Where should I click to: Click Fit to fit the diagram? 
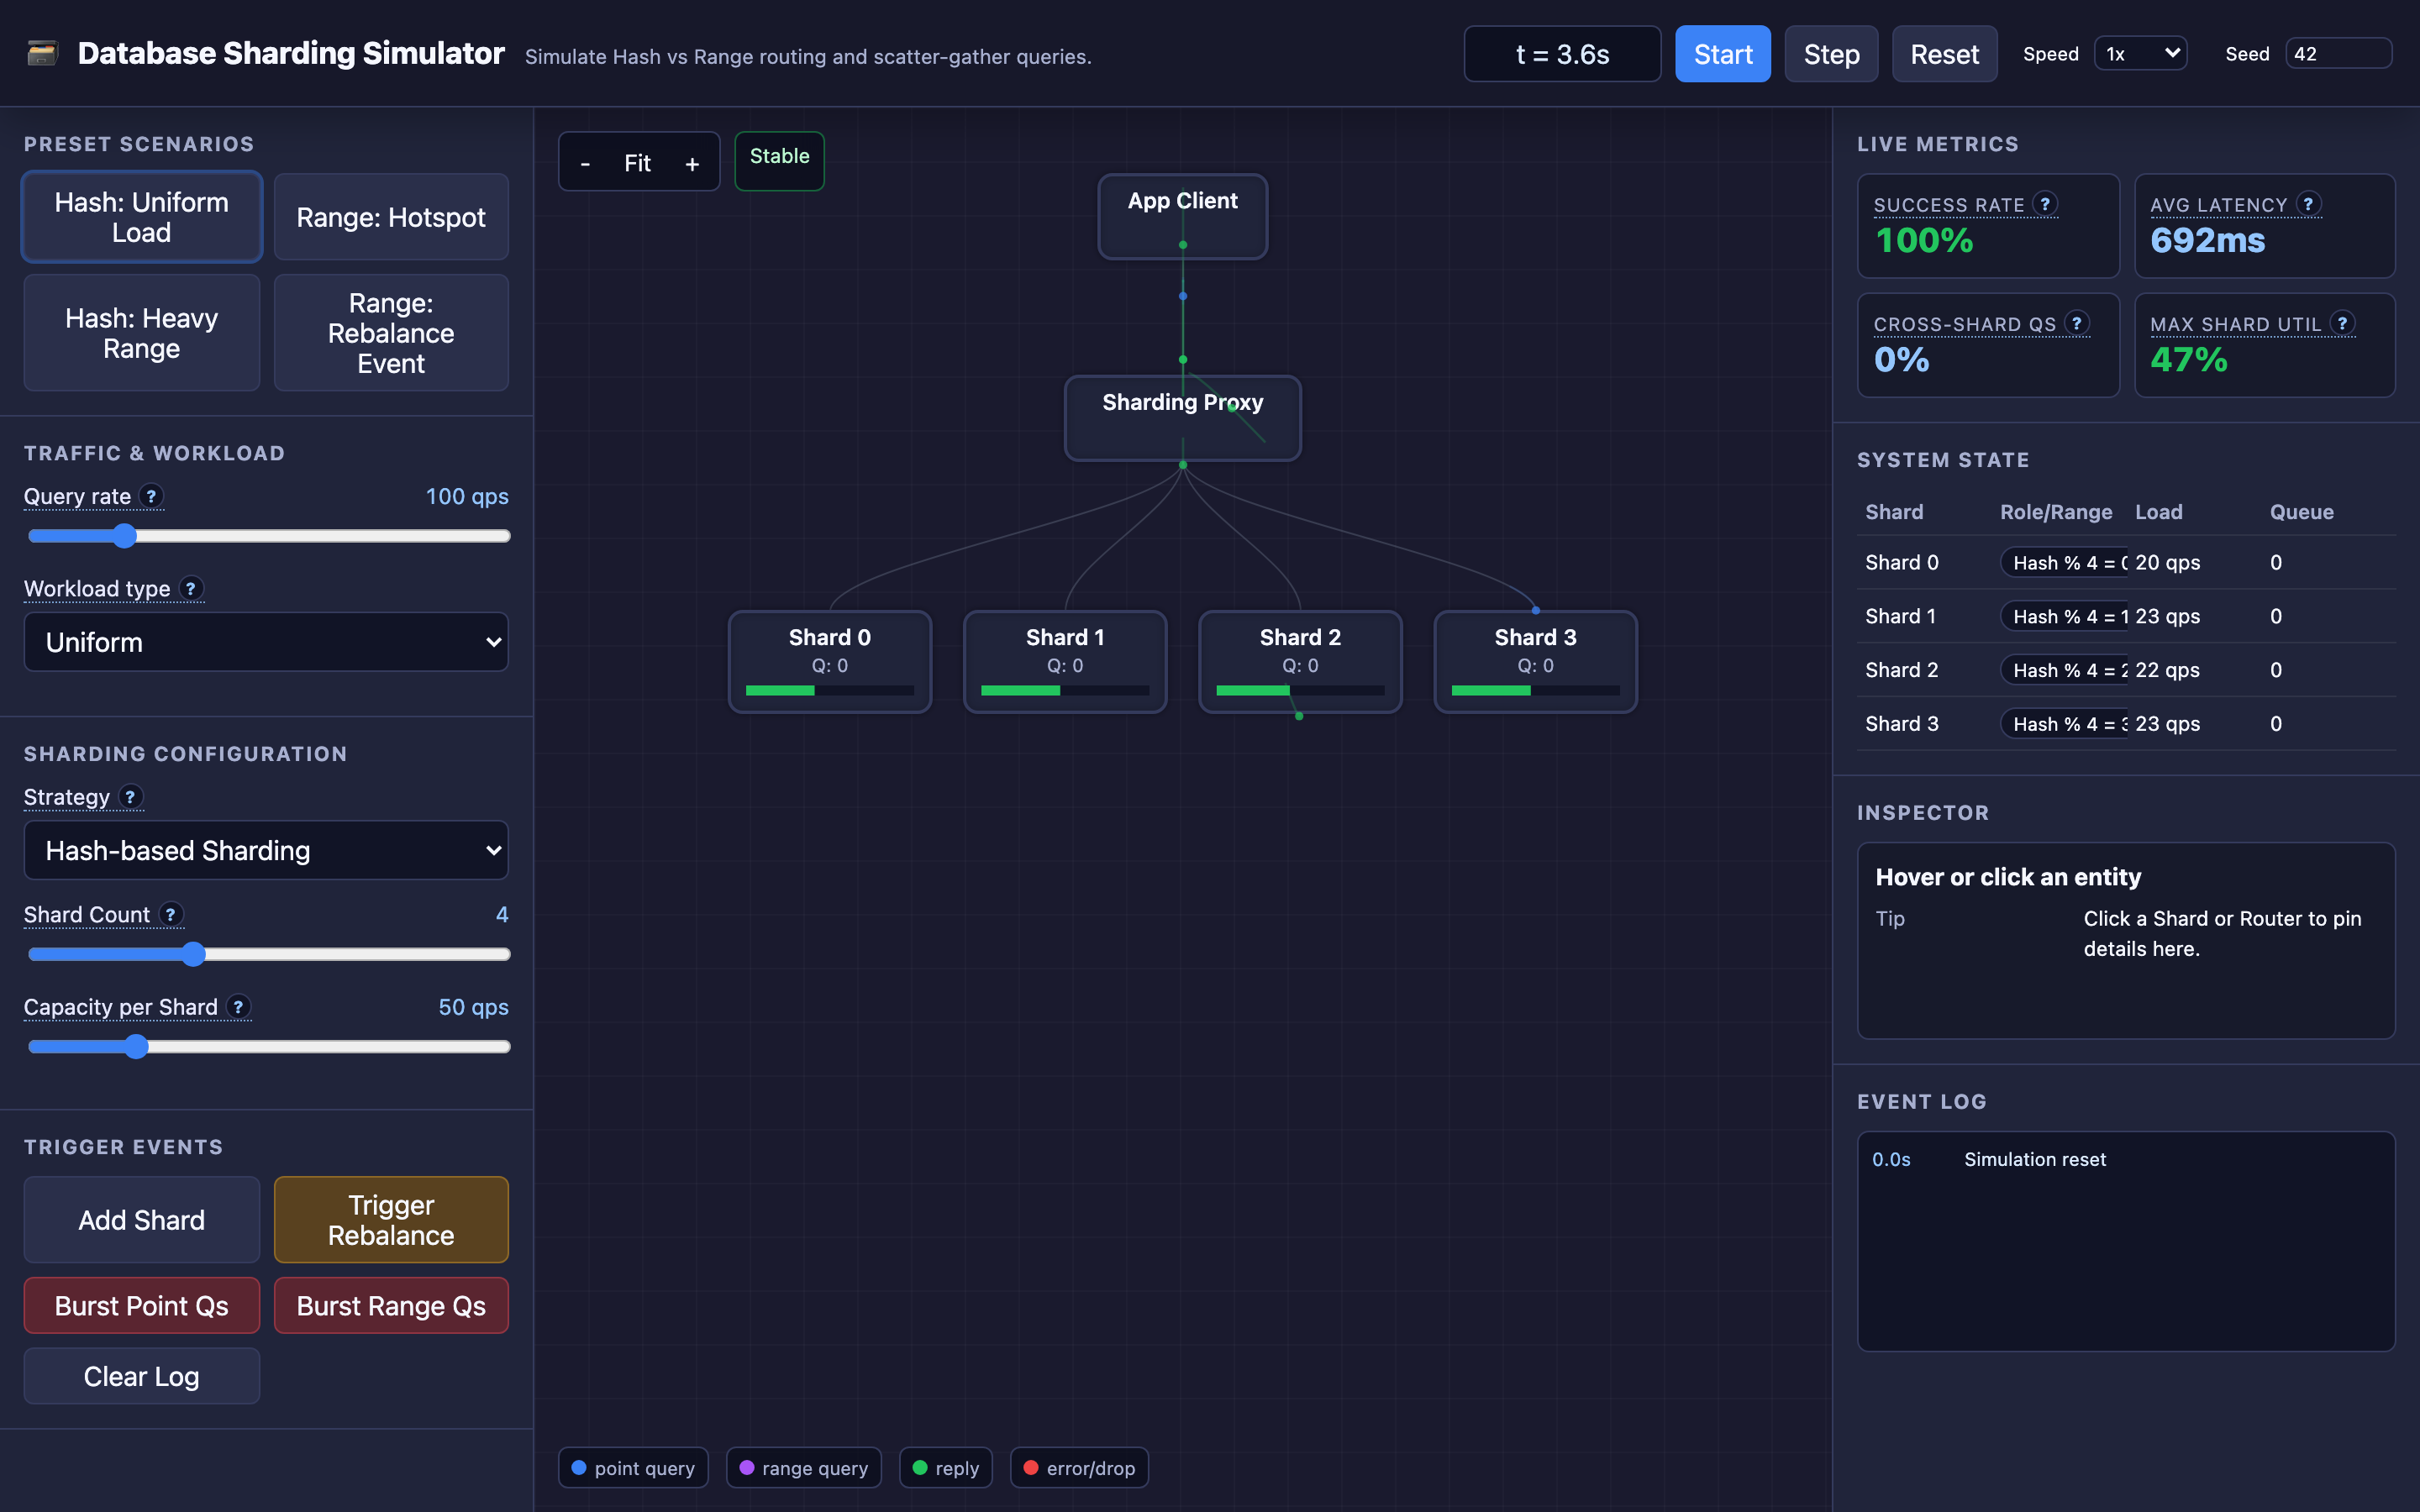coord(638,163)
